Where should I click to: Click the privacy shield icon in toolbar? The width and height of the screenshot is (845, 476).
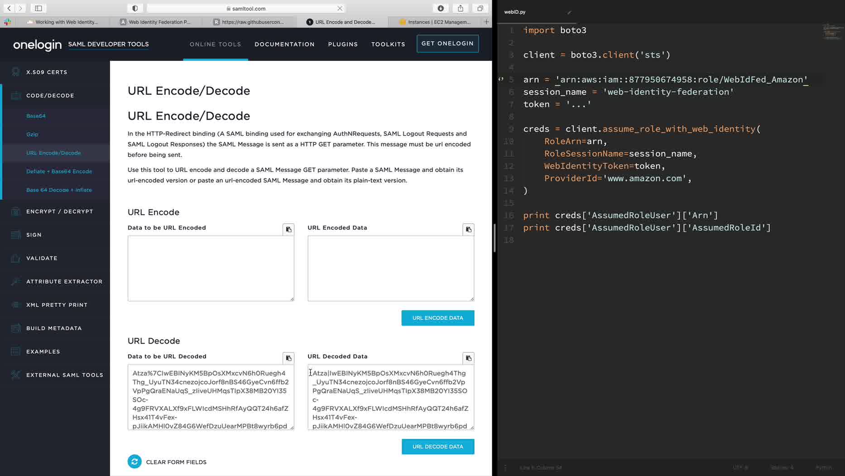coord(135,8)
